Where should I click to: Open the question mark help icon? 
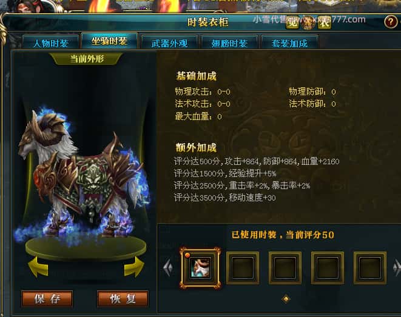(391, 22)
